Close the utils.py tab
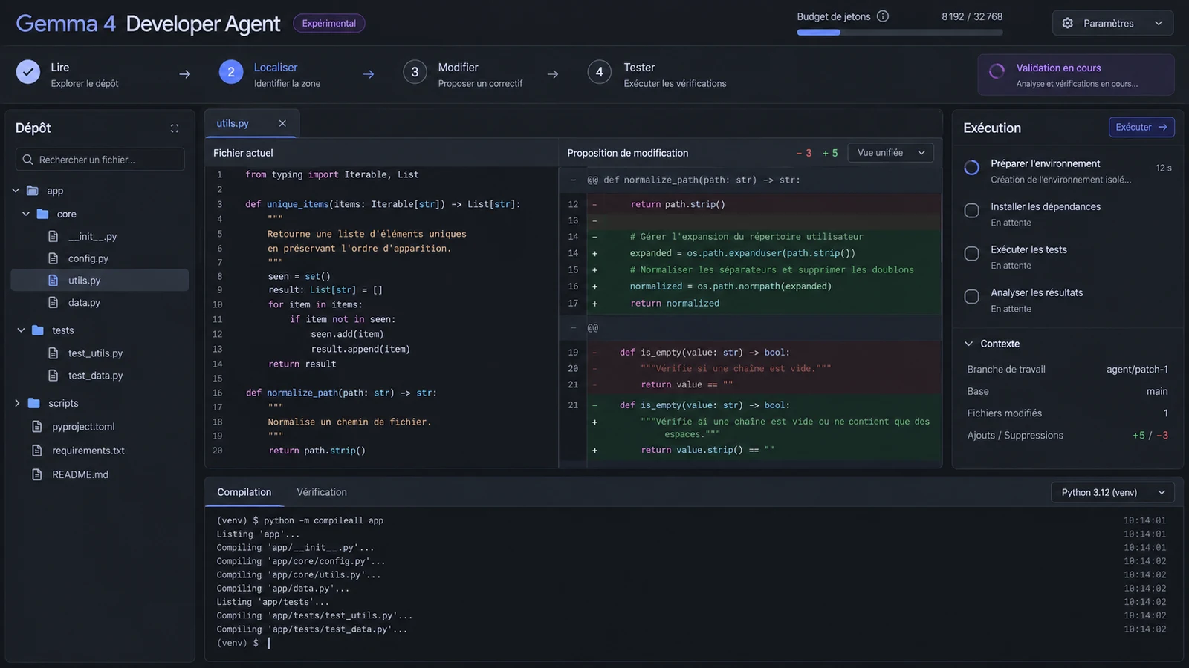This screenshot has height=668, width=1189. [282, 123]
